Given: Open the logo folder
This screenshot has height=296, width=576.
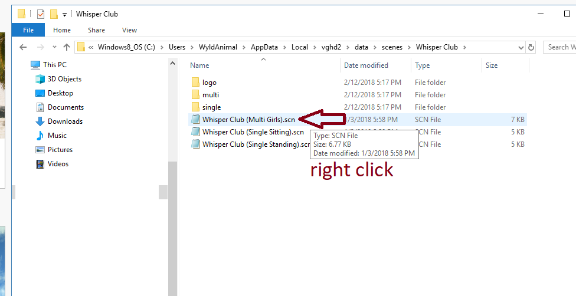Looking at the screenshot, I should pyautogui.click(x=209, y=83).
